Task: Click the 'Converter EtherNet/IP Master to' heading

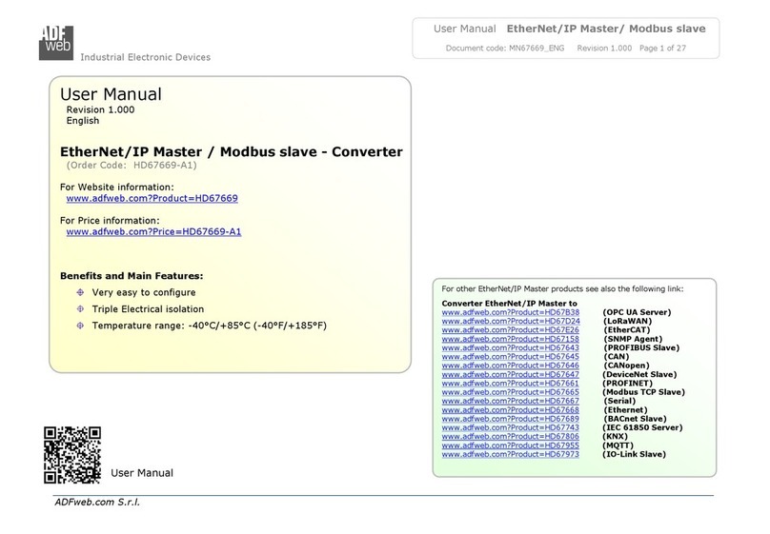Action: (509, 304)
